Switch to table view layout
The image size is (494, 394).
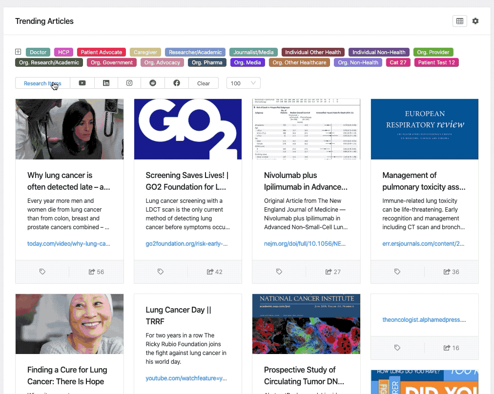tap(460, 21)
